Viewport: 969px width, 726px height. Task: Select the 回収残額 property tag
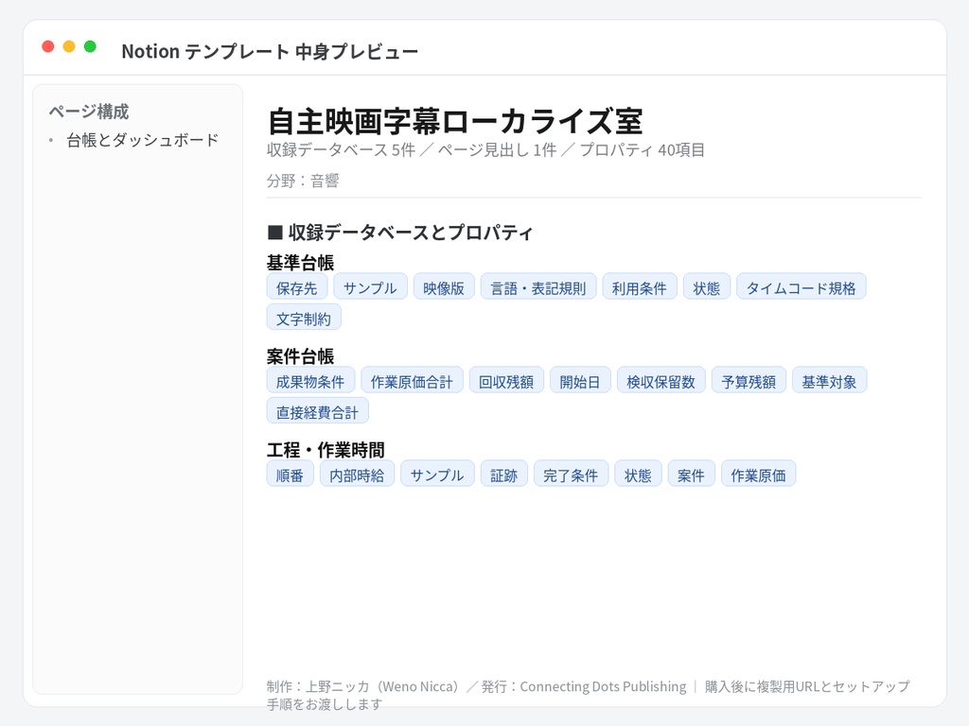(x=507, y=380)
